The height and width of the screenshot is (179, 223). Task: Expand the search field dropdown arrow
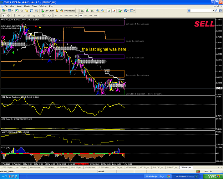(213, 11)
